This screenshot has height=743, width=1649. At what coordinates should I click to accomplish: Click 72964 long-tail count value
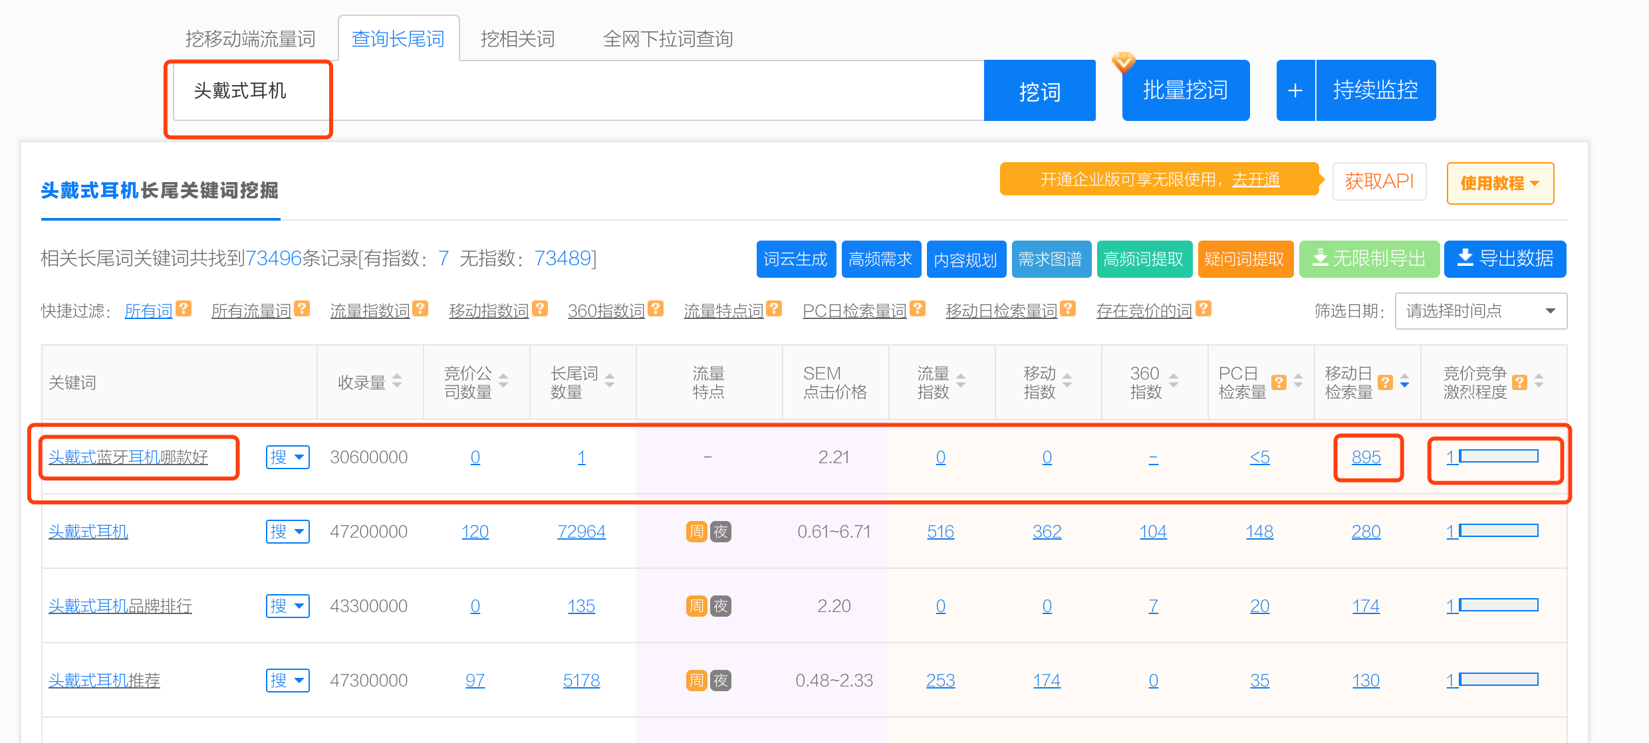point(581,532)
